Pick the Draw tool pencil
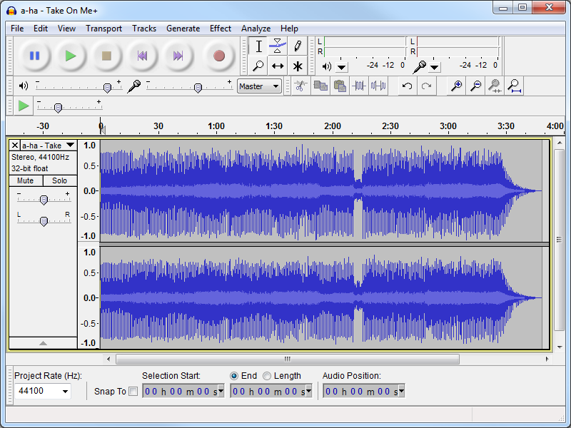This screenshot has width=571, height=428. tap(297, 45)
